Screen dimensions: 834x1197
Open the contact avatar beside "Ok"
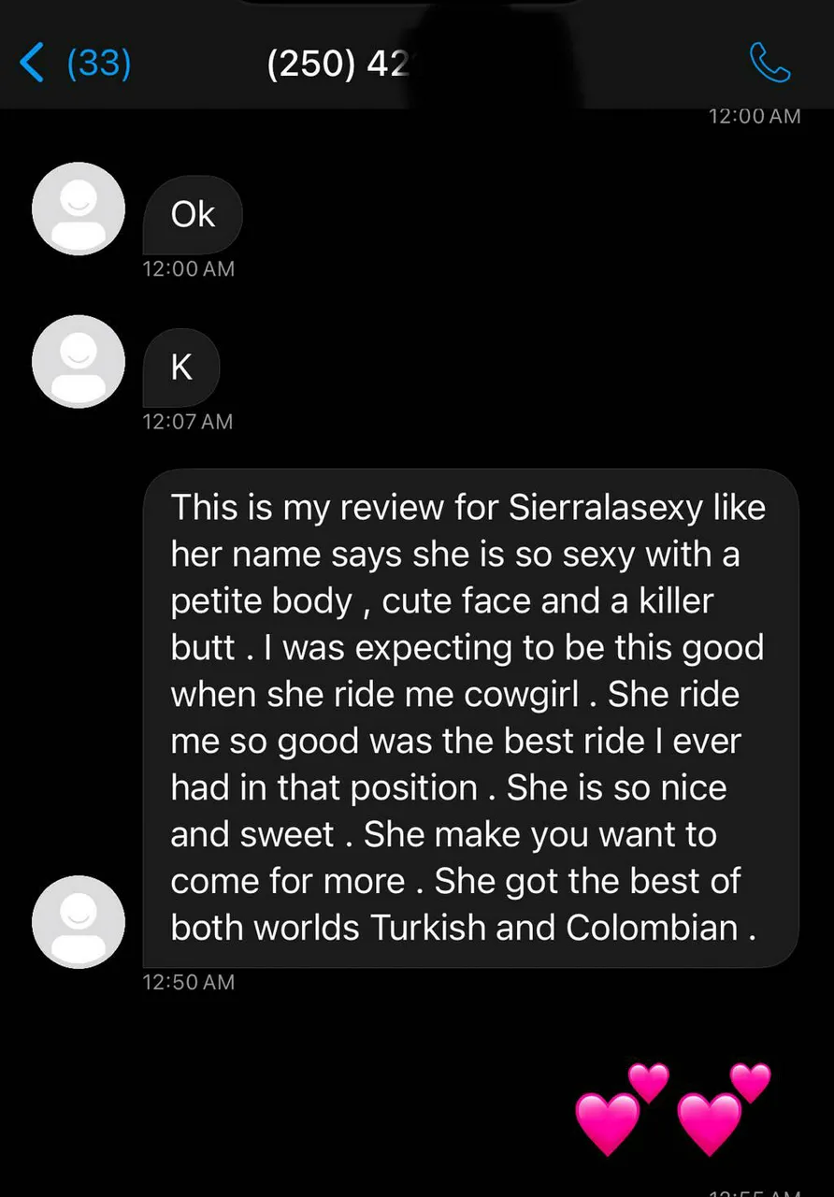(x=79, y=209)
